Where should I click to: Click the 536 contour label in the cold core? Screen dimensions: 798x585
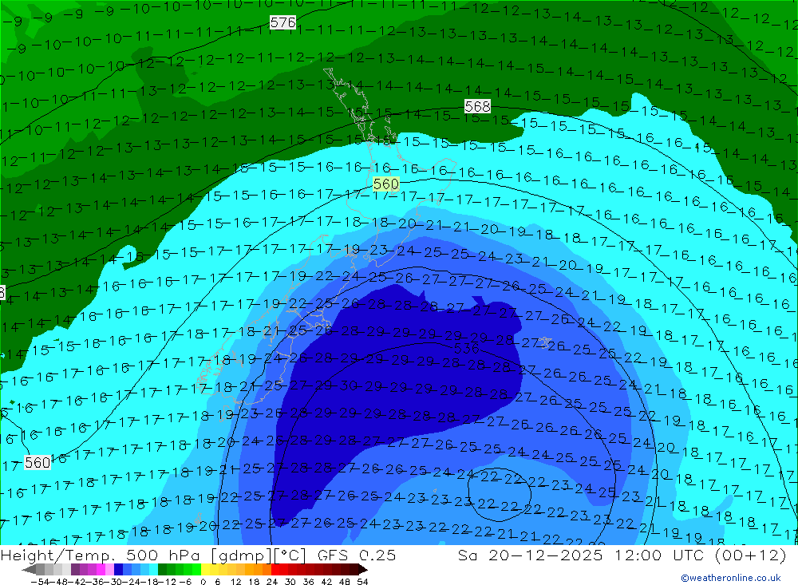click(466, 348)
